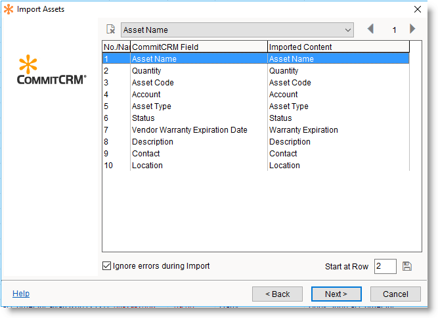Close the Import Assets dialog

[418, 9]
